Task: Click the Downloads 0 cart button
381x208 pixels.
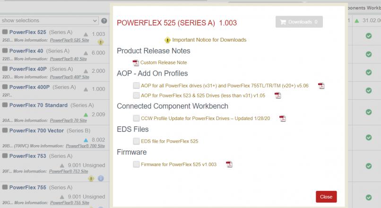Action: click(x=299, y=22)
